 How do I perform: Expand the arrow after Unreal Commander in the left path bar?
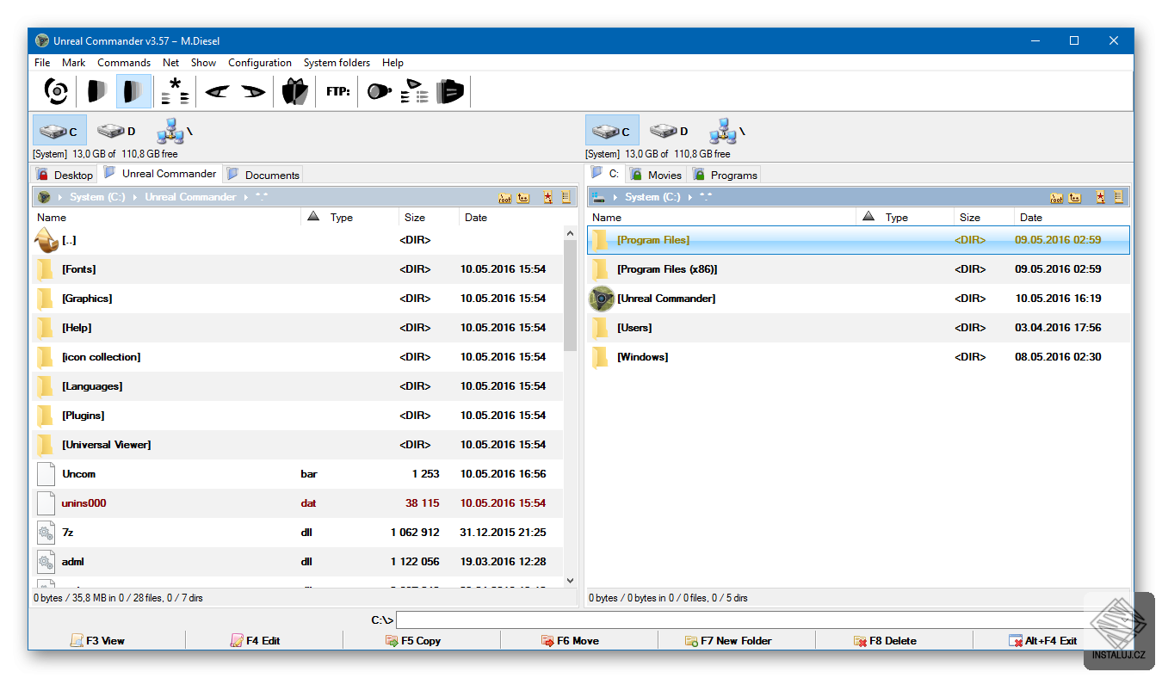coord(246,197)
